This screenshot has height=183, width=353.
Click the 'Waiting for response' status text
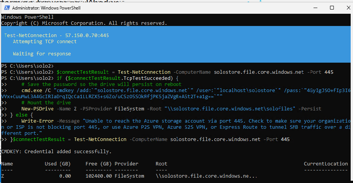tap(42, 53)
